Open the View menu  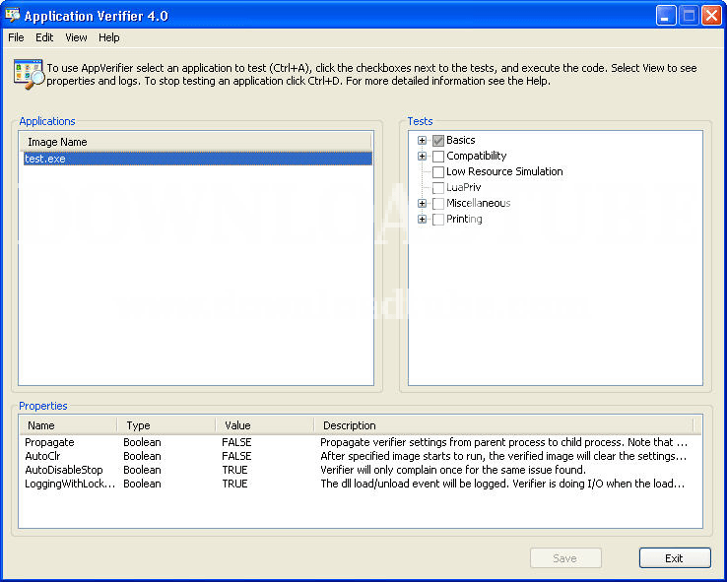[76, 37]
